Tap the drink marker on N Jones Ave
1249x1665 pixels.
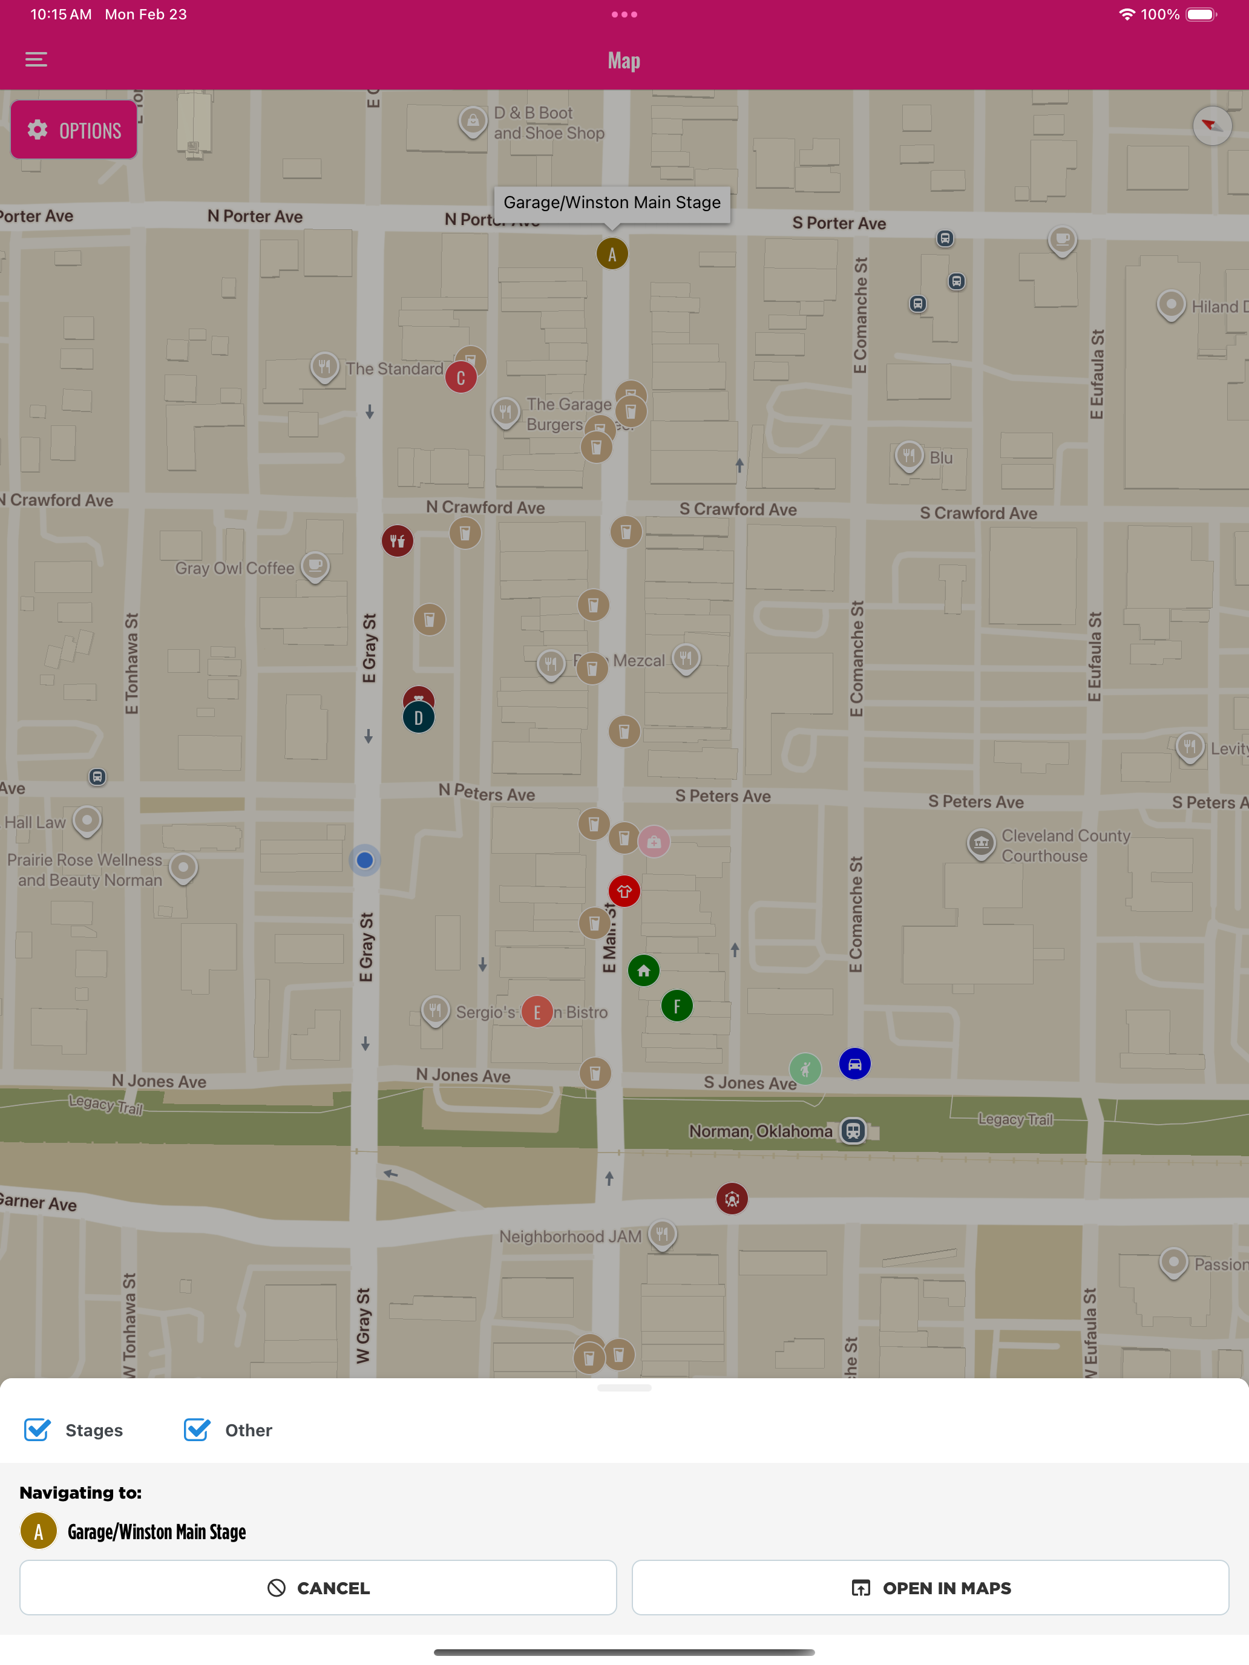click(595, 1073)
